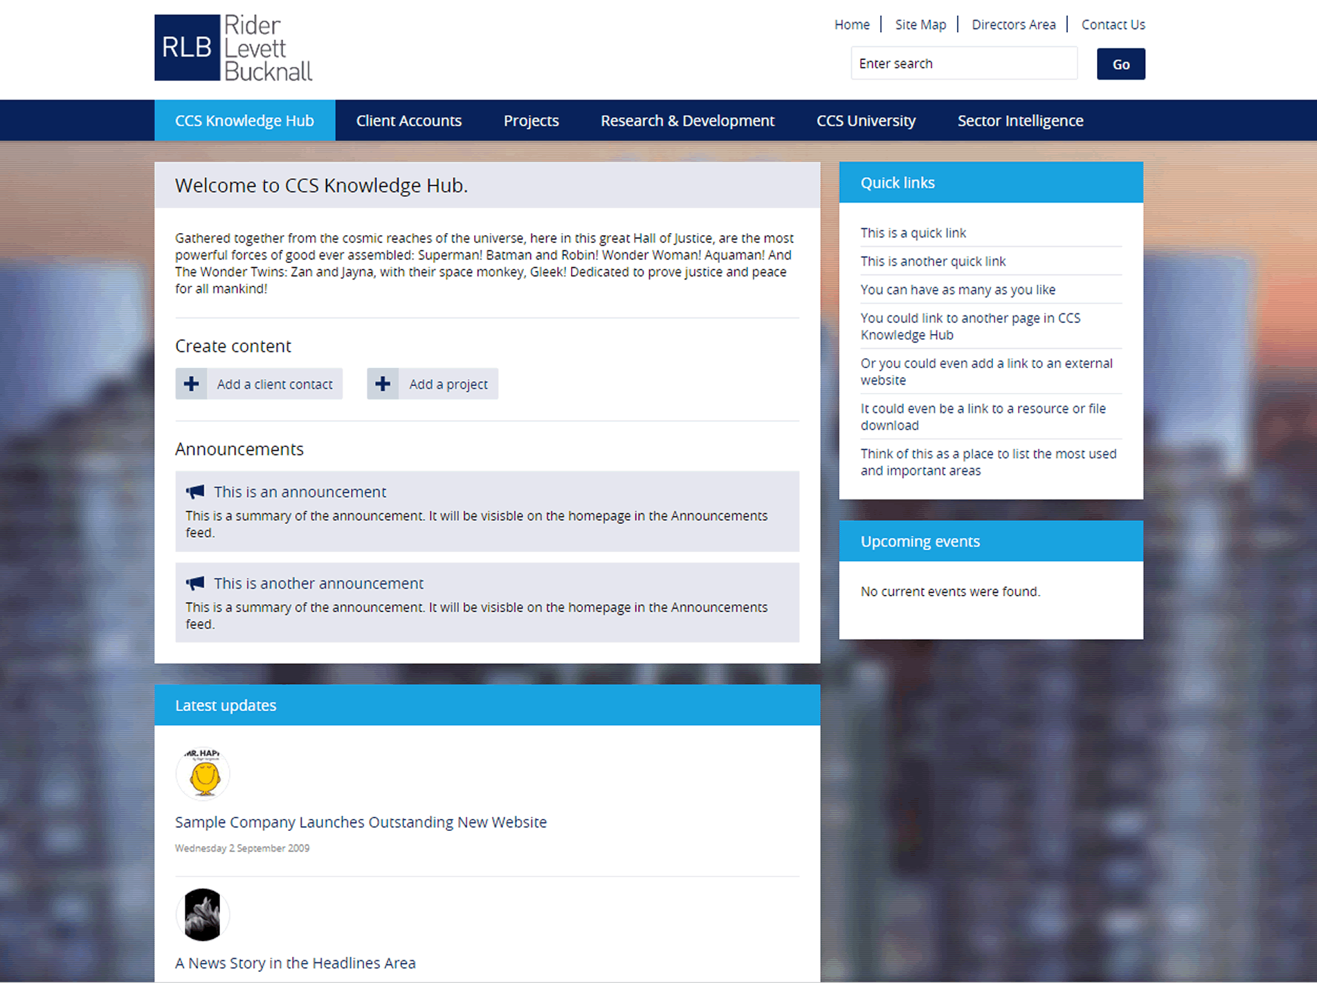Screen dimensions: 1317x983
Task: Open the Projects menu item
Action: click(x=531, y=120)
